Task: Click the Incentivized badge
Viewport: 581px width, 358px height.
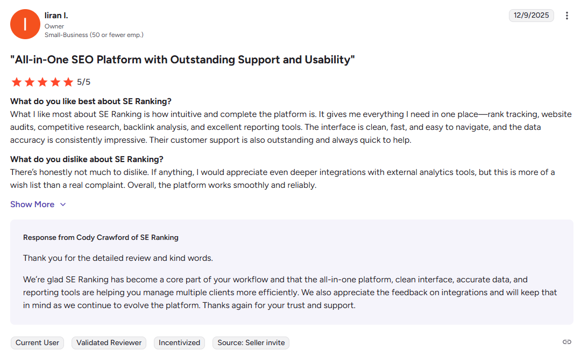Action: click(x=179, y=343)
